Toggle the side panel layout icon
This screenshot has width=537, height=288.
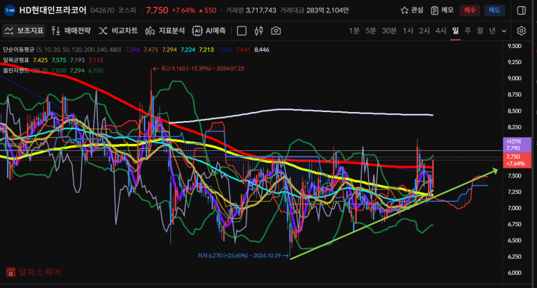pyautogui.click(x=521, y=10)
